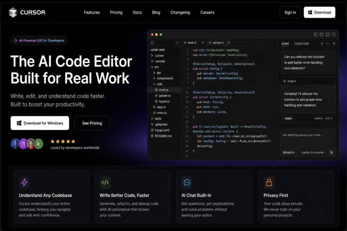The width and height of the screenshot is (347, 231).
Task: Expand the .cursor folder
Action: (158, 55)
